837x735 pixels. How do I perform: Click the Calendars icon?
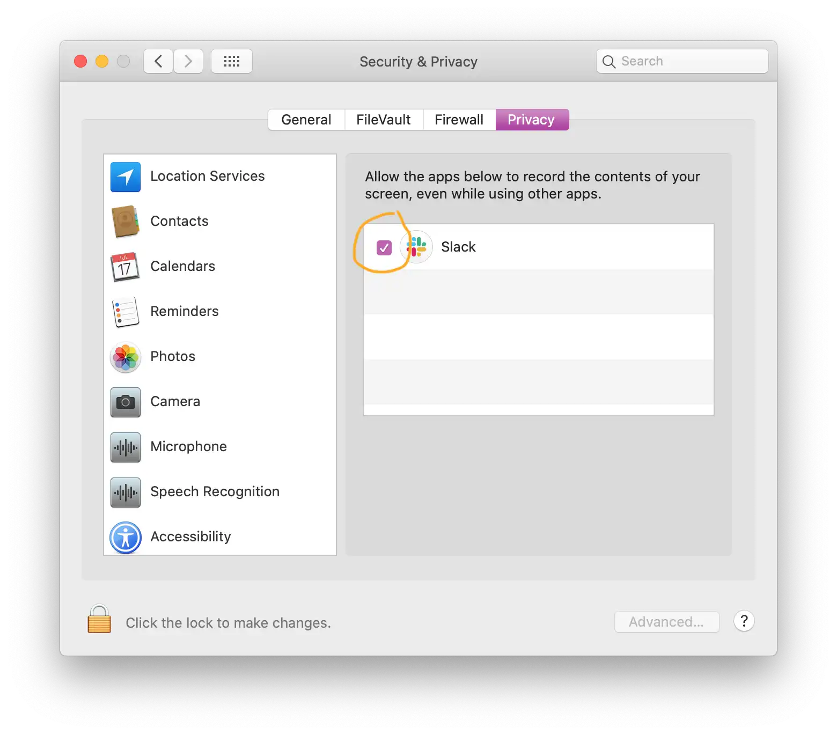(125, 267)
